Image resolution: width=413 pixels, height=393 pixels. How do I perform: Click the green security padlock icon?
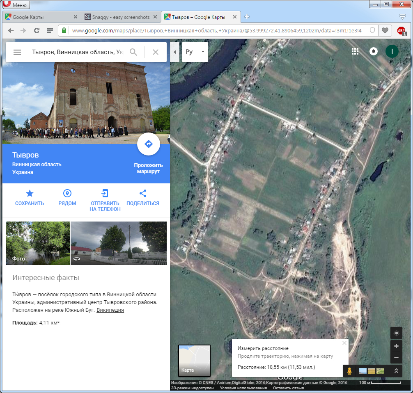(x=64, y=30)
